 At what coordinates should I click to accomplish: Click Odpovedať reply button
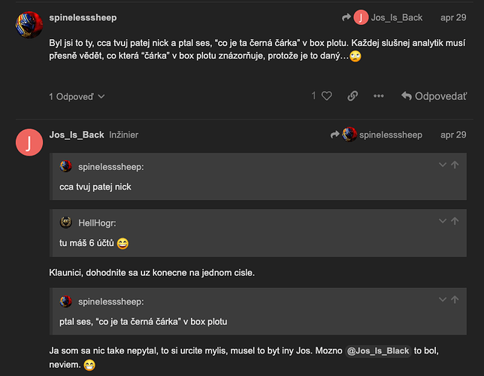(434, 96)
